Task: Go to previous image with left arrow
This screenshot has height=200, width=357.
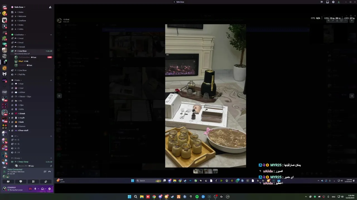Action: coord(59,96)
